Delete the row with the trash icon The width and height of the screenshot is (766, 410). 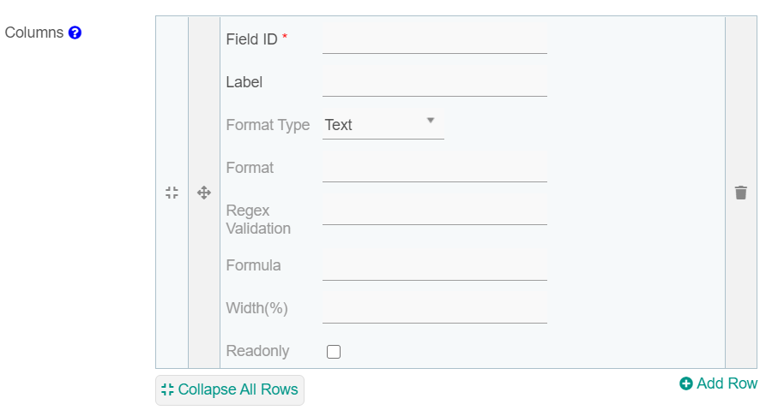pyautogui.click(x=741, y=193)
